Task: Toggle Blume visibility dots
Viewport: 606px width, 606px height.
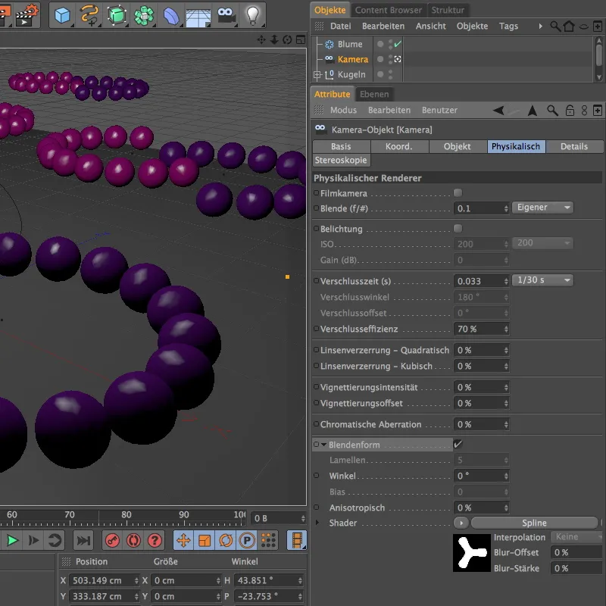Action: click(x=390, y=44)
